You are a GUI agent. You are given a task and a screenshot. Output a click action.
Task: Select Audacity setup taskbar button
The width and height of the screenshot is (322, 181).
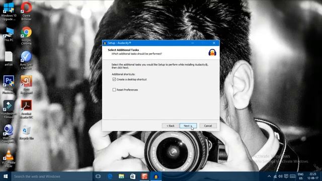[156, 176]
